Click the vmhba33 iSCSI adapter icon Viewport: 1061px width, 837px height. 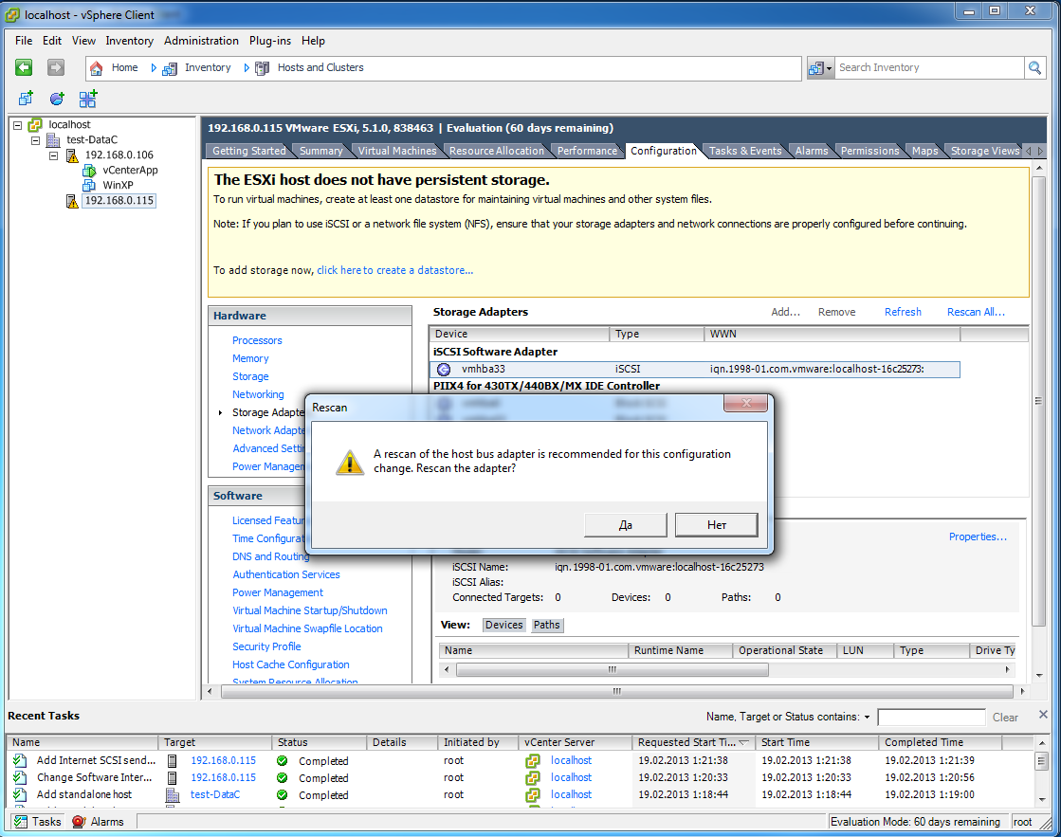(x=444, y=370)
